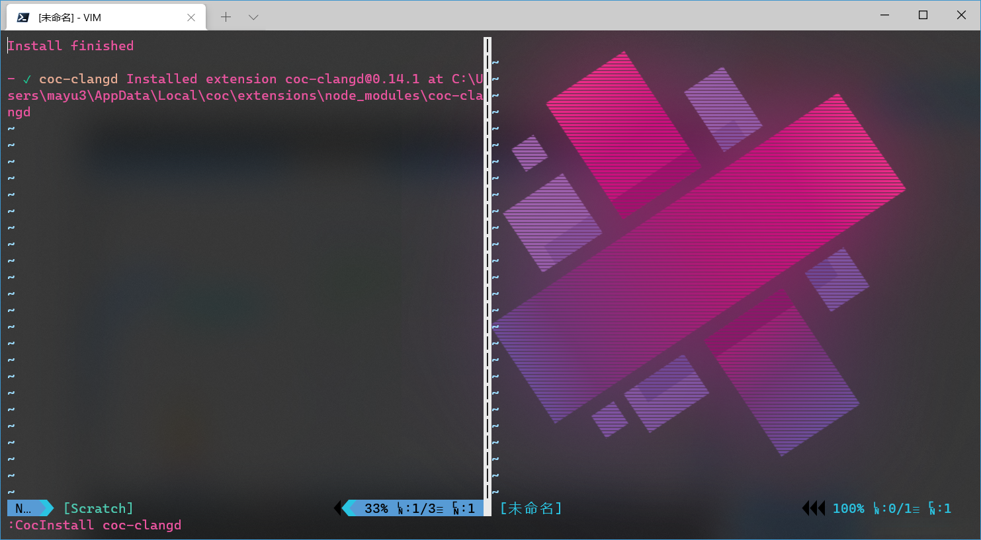Screen dimensions: 981x540
Task: Select the [未命名] - VIM tab
Action: (x=106, y=17)
